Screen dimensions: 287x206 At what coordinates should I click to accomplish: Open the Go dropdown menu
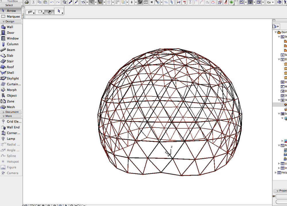point(271,2)
